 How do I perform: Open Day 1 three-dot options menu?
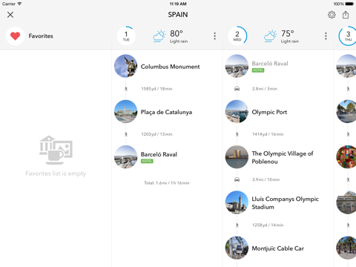point(214,36)
